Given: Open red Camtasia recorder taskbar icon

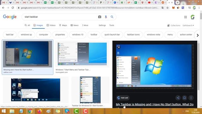Looking at the screenshot, I should 86,111.
